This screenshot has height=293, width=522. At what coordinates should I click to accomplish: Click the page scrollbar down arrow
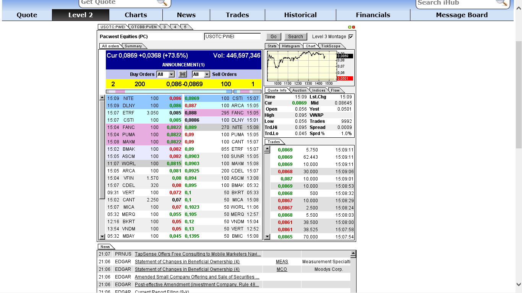tap(519, 284)
